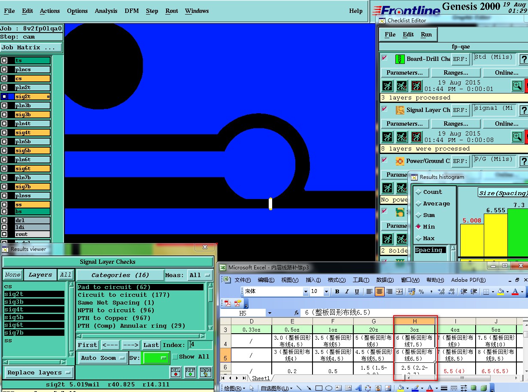This screenshot has height=392, width=528.
Task: Click Merge and Center in Excel toolbar
Action: click(x=400, y=292)
